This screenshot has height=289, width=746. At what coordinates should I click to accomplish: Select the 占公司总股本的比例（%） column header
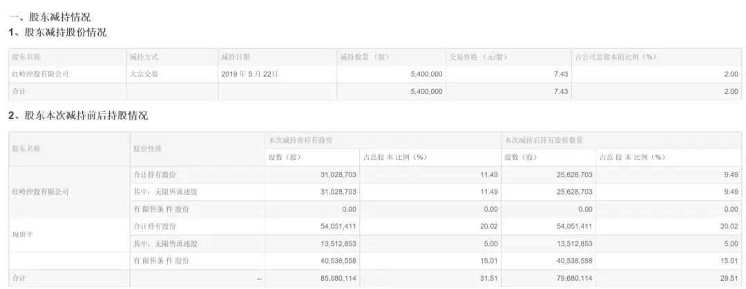(615, 57)
